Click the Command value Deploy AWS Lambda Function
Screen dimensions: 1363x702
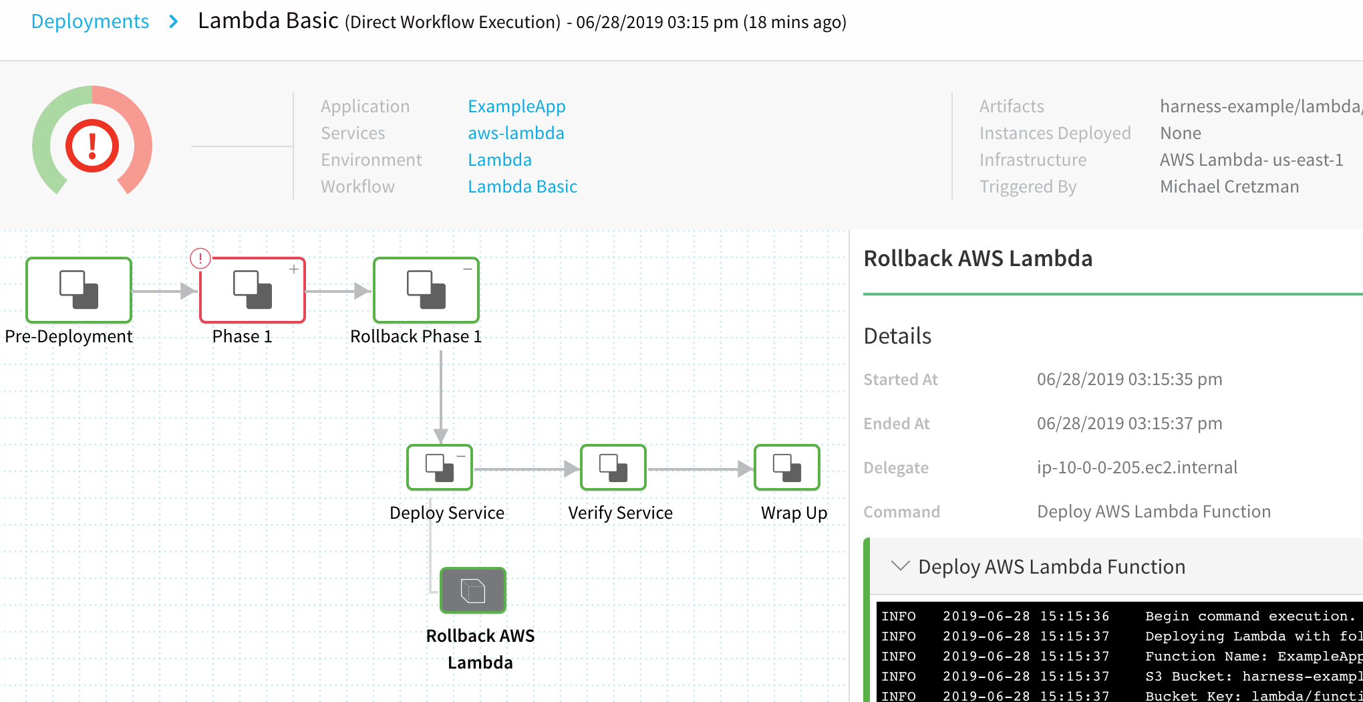[x=1154, y=511]
